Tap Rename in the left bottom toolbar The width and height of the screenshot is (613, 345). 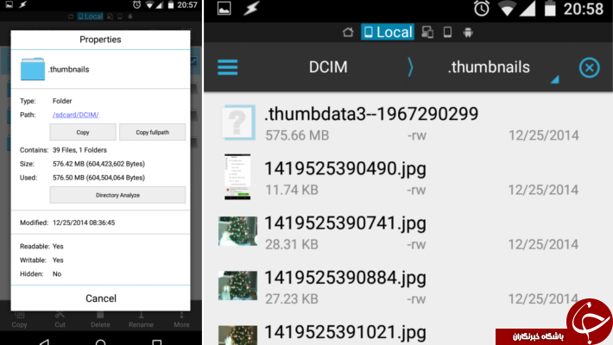pyautogui.click(x=141, y=320)
